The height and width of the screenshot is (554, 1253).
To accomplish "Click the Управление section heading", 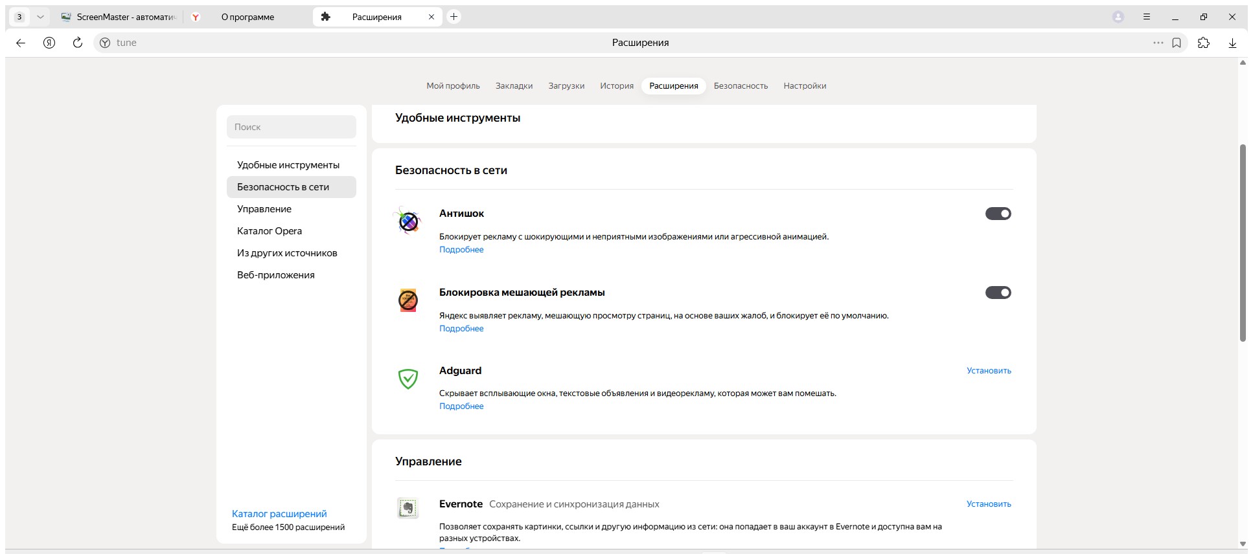I will tap(428, 461).
